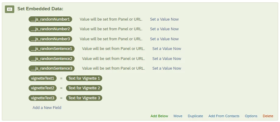
Task: Select the __js_randomSentence3 field name
Action: [x=52, y=68]
